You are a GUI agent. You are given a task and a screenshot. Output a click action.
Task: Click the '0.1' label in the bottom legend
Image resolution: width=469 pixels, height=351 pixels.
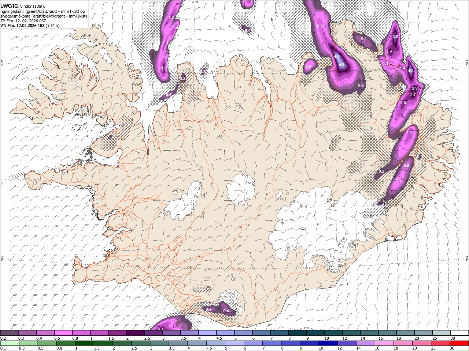coord(3,348)
